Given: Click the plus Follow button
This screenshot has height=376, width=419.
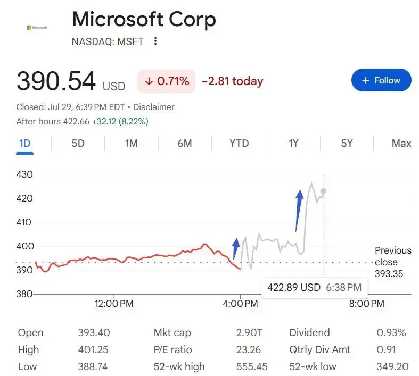Looking at the screenshot, I should pos(381,80).
